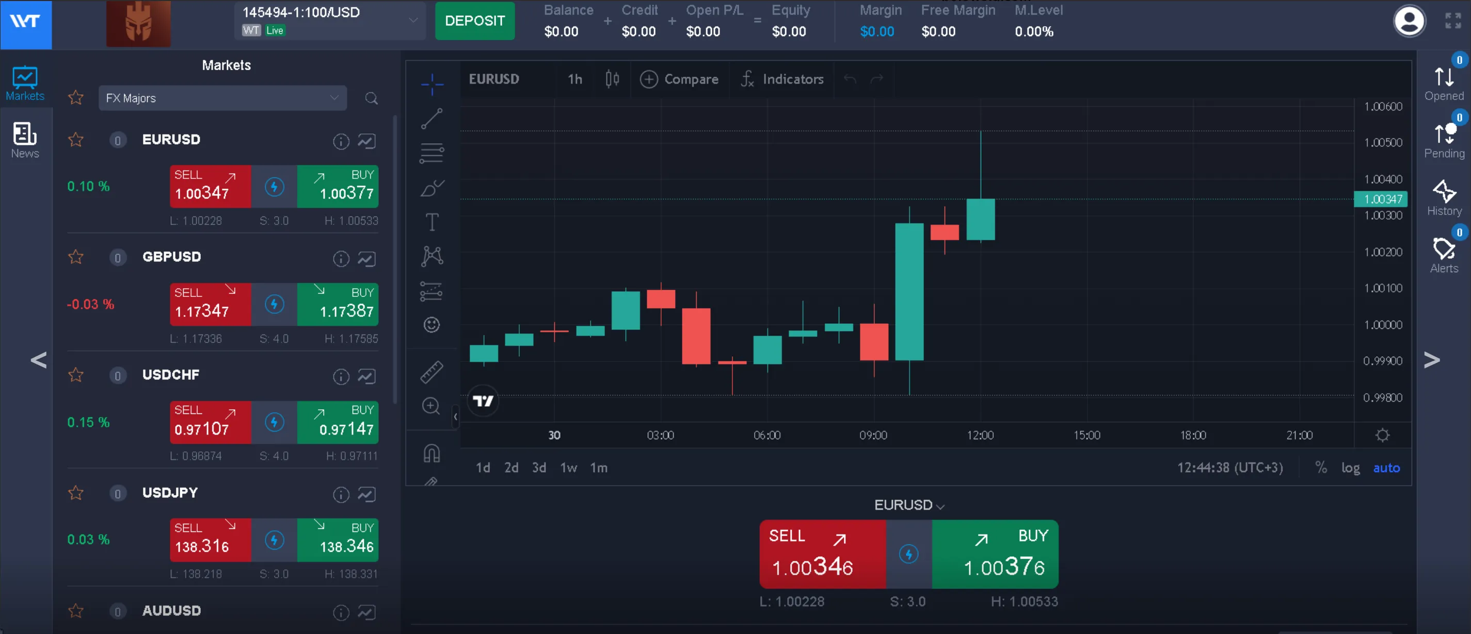Buy USDCHF at 0.97147
The image size is (1471, 634).
[338, 422]
